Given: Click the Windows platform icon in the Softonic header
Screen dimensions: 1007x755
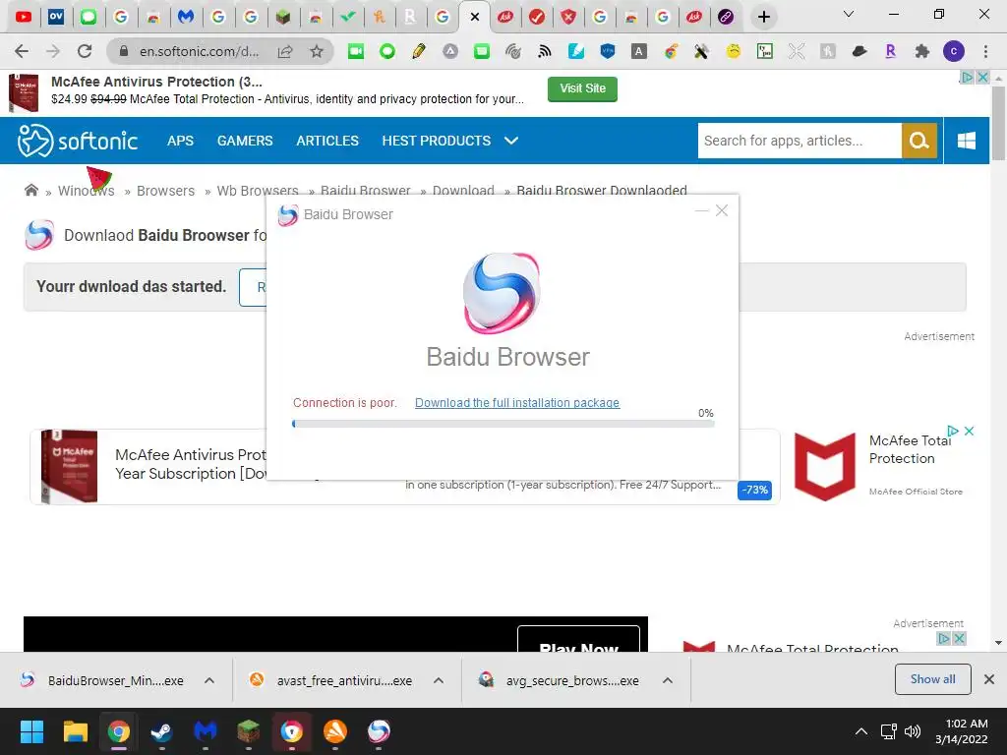Looking at the screenshot, I should pyautogui.click(x=967, y=141).
